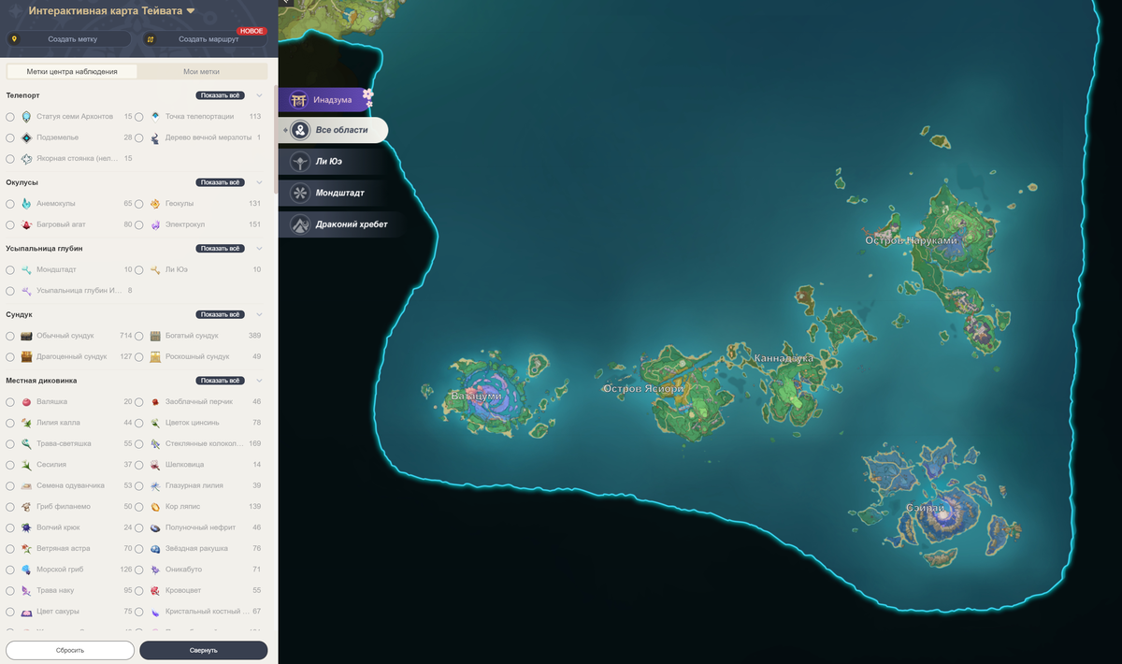Enable the Морской гриб marker checkbox
Screen dimensions: 1122x664
coord(10,570)
